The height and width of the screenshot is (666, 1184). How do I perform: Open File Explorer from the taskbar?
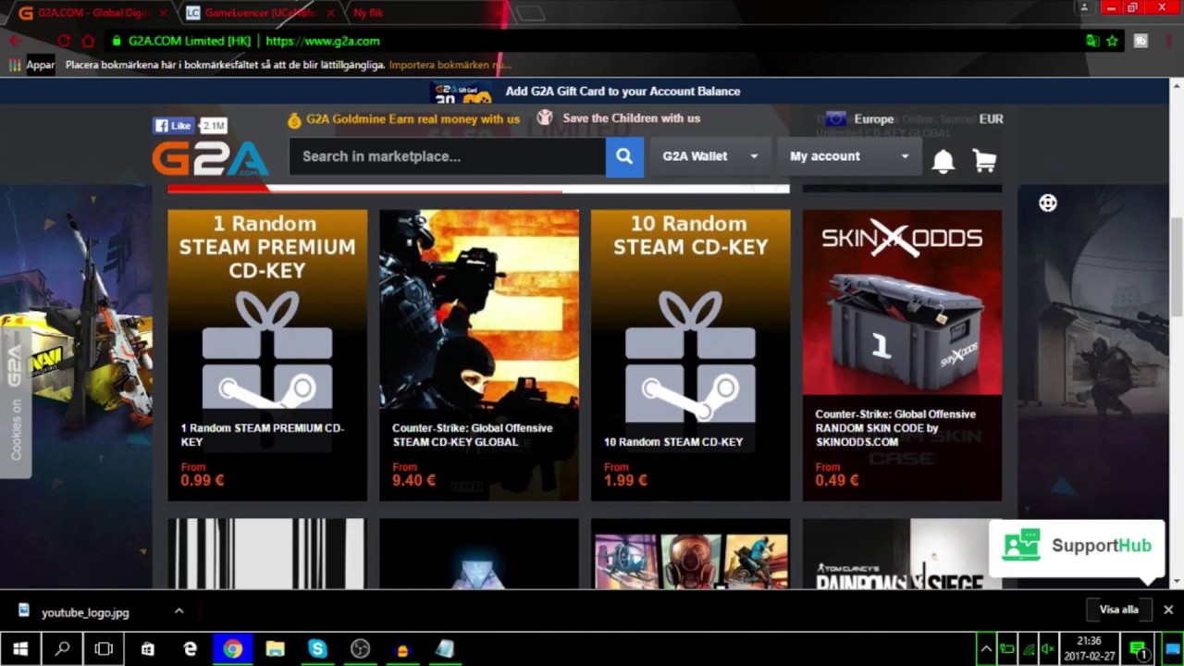[x=275, y=649]
